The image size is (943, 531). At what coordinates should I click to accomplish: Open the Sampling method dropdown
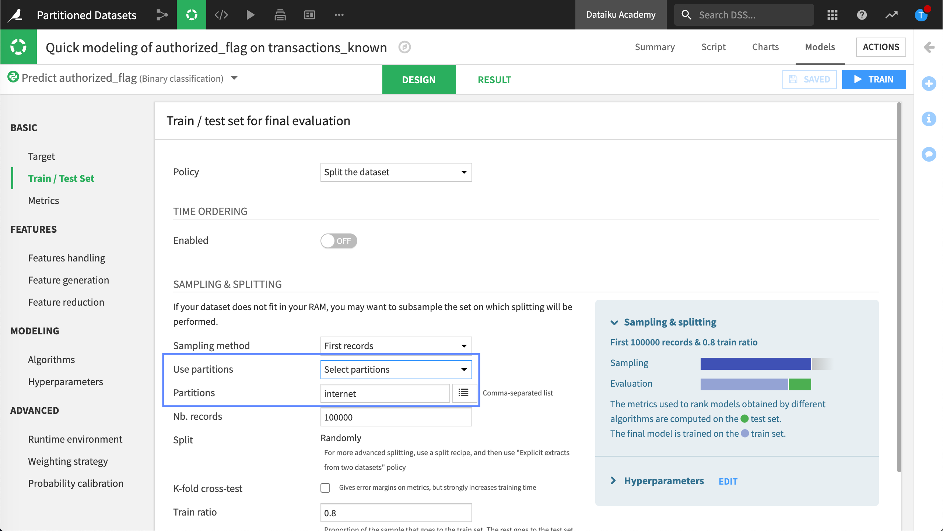[x=396, y=346]
